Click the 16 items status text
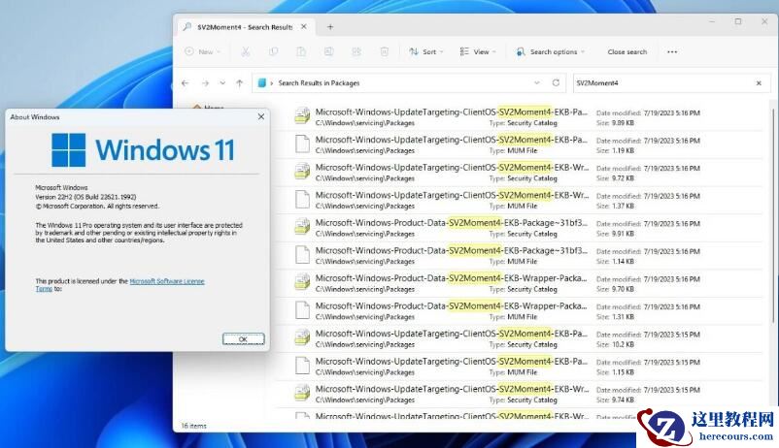This screenshot has height=448, width=779. [193, 426]
